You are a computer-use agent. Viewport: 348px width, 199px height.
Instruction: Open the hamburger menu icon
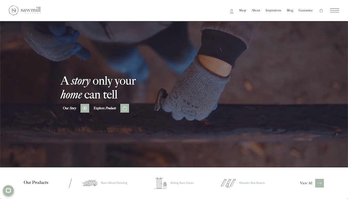tap(334, 10)
